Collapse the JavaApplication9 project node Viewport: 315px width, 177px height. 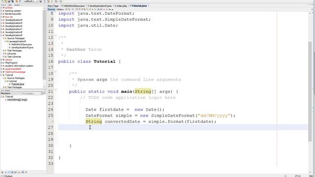1,35
